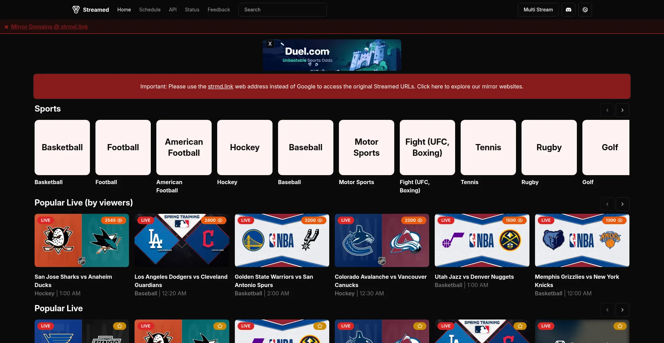Open the Motor Sports tile
Screen dimensions: 664x343
pyautogui.click(x=367, y=147)
